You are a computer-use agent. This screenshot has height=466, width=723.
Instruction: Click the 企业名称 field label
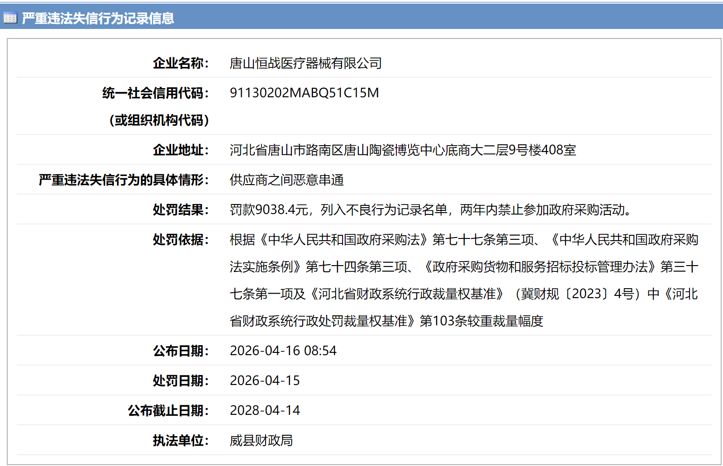pos(181,63)
